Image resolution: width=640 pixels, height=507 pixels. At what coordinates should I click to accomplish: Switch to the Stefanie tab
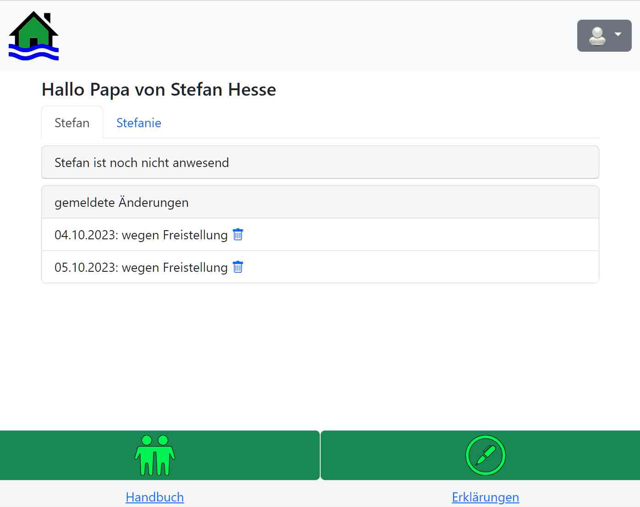[x=138, y=123]
